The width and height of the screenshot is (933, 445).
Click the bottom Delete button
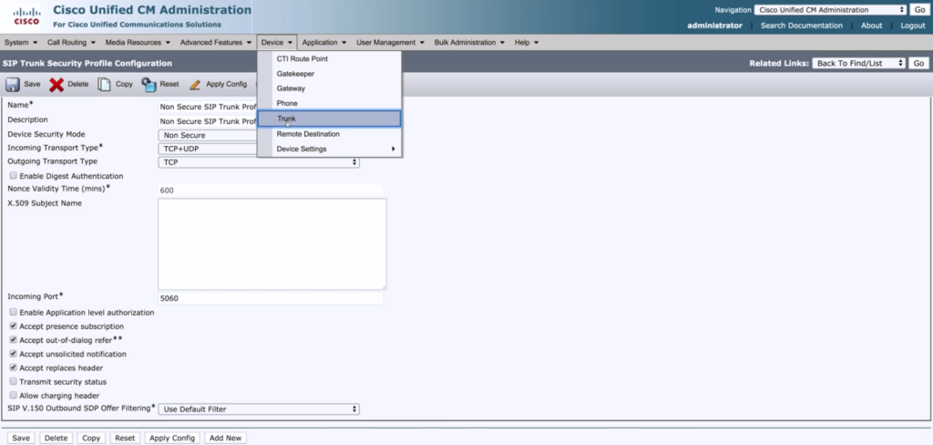(x=56, y=438)
